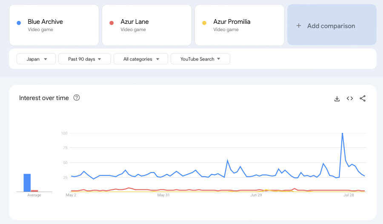383x224 pixels.
Task: Click the yellow dot for Azur Promilia
Action: point(204,23)
